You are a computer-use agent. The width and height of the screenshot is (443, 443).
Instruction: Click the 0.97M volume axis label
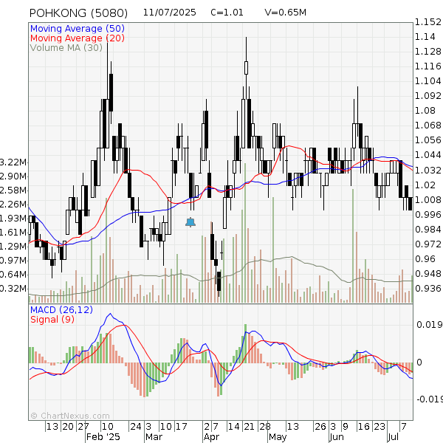click(x=13, y=260)
